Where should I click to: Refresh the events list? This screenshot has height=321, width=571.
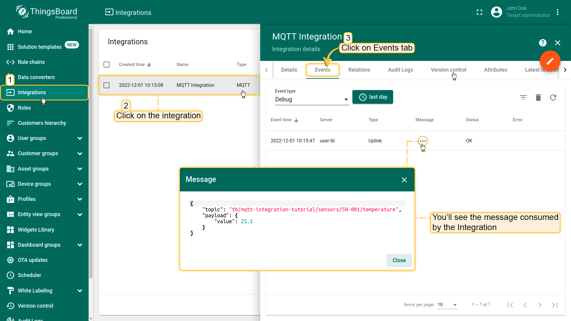click(553, 97)
